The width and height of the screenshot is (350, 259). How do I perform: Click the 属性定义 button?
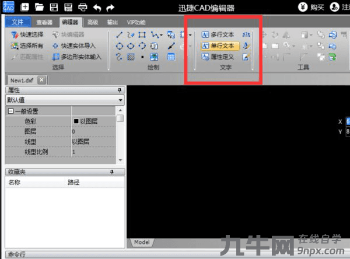pos(218,57)
